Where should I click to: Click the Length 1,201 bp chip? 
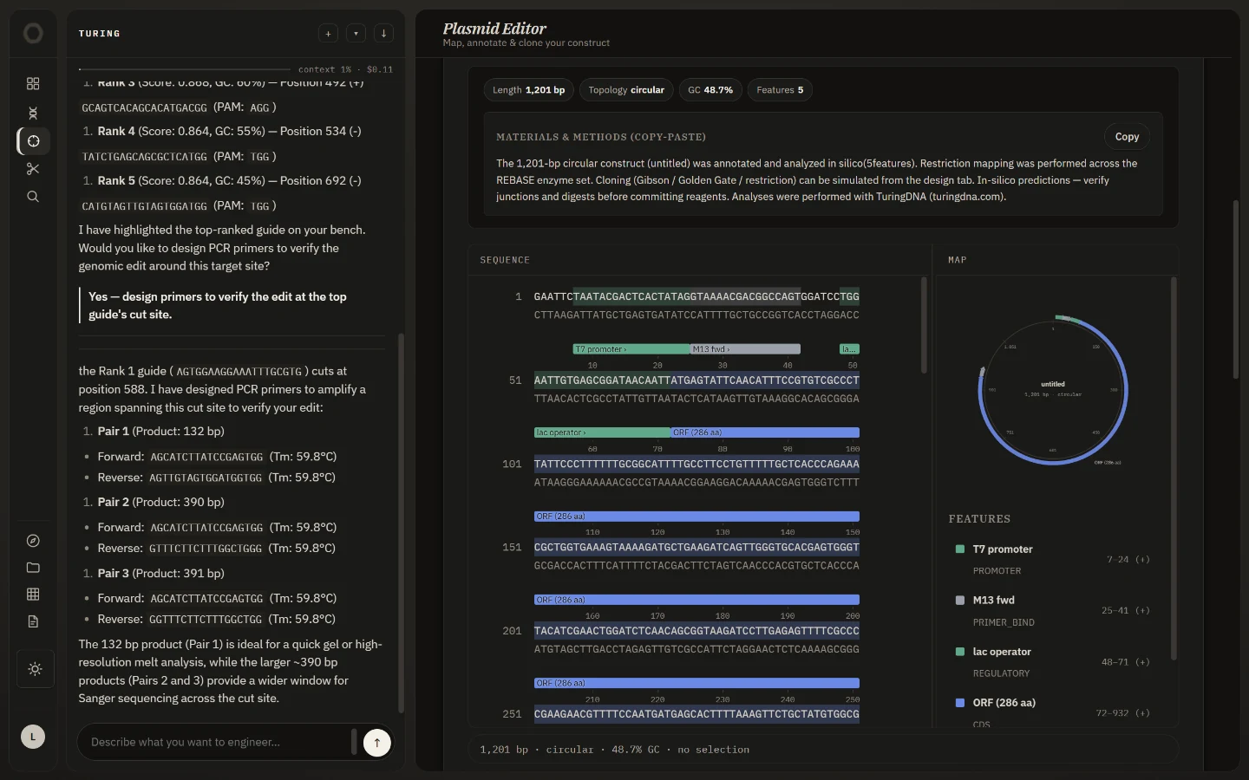coord(528,90)
